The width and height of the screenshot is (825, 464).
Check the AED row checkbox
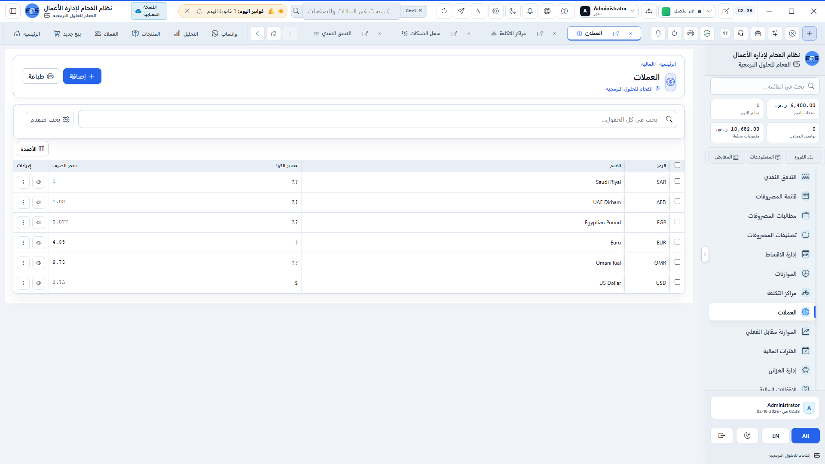(678, 201)
